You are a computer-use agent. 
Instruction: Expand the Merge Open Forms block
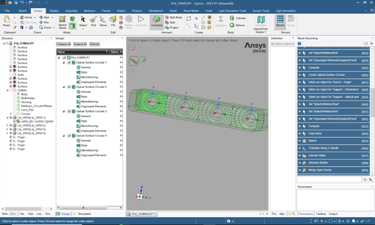click(300, 170)
